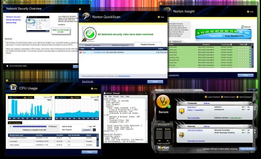Viewport: 261px width, 159px height.
Task: Toggle the Intrusion Prevention switch
Action: click(x=244, y=130)
